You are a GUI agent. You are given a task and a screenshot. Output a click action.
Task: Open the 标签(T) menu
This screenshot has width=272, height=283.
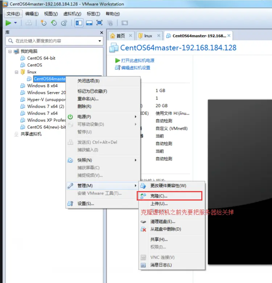(93, 14)
